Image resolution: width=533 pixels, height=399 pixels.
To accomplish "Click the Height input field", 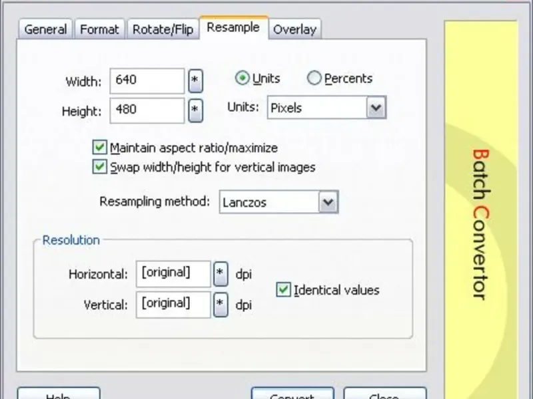I will click(x=147, y=110).
